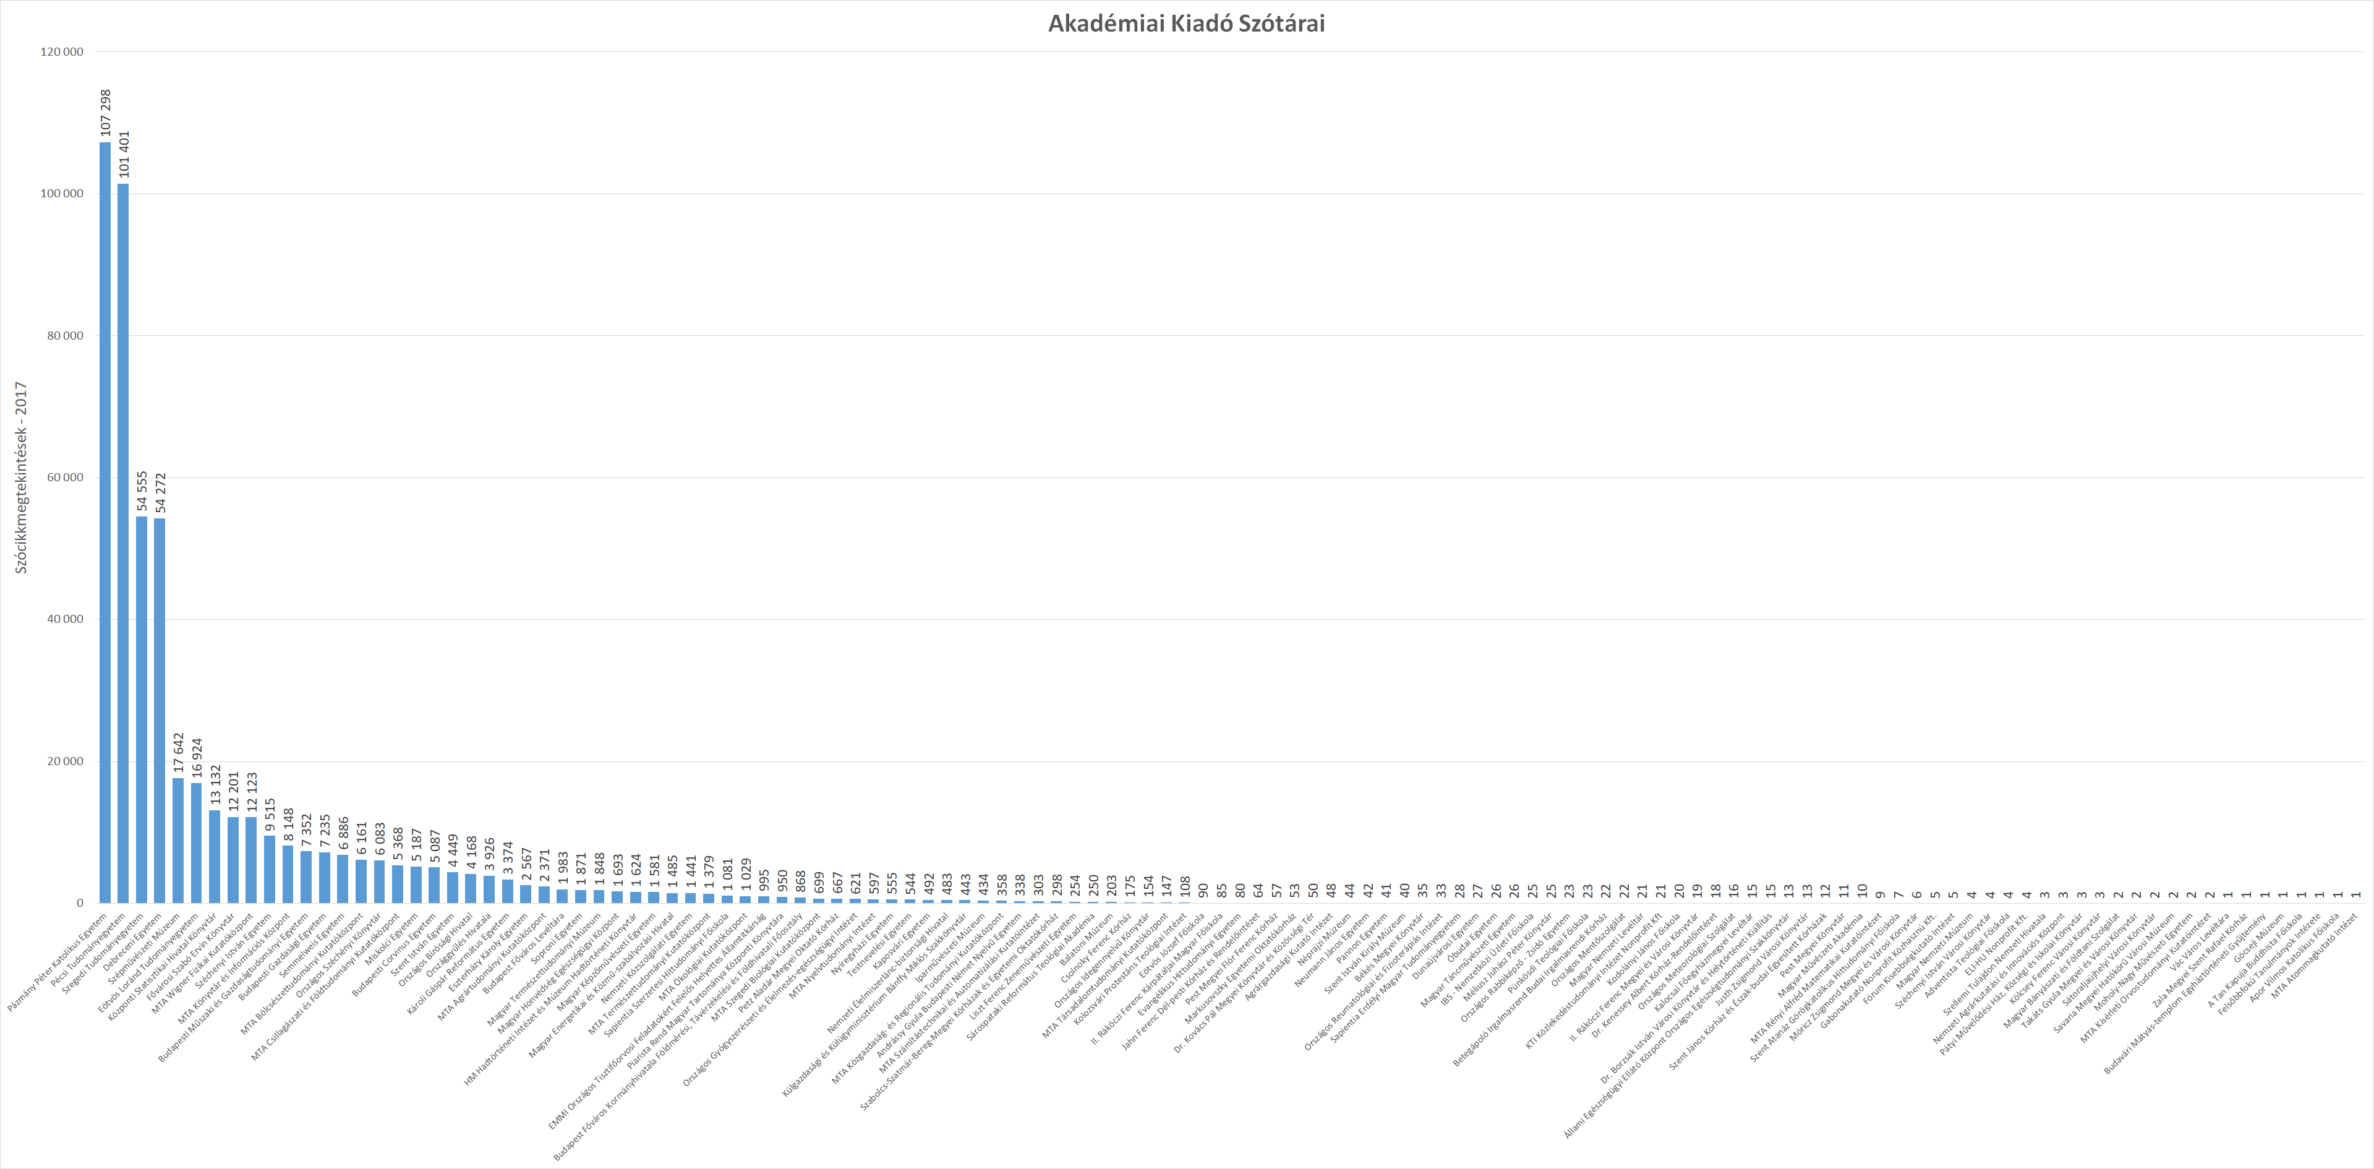This screenshot has height=1169, width=2374.
Task: Click the '100 000' axis tick label
Action: [62, 194]
